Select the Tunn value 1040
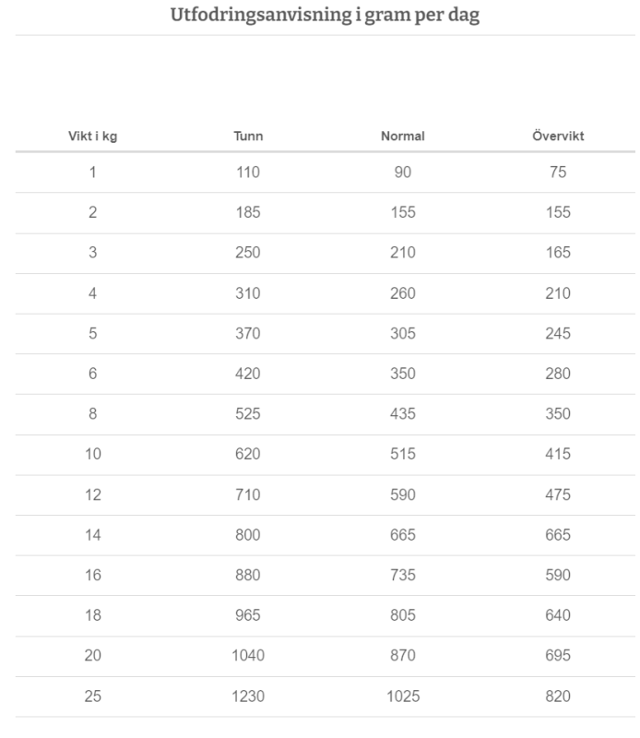 (248, 656)
